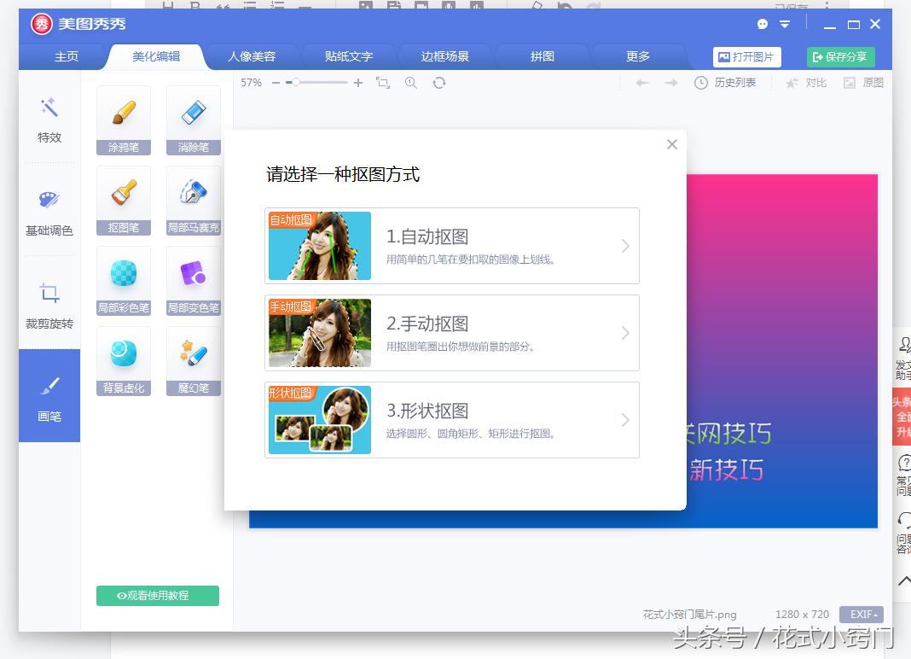Choose the 形状抠图 shape cutout option
Screen dimensions: 911x659
pyautogui.click(x=451, y=420)
